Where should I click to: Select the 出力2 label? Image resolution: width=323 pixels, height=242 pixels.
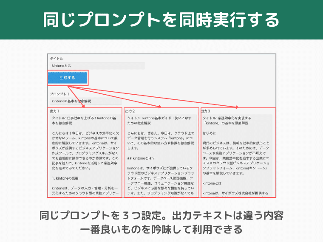(x=130, y=111)
